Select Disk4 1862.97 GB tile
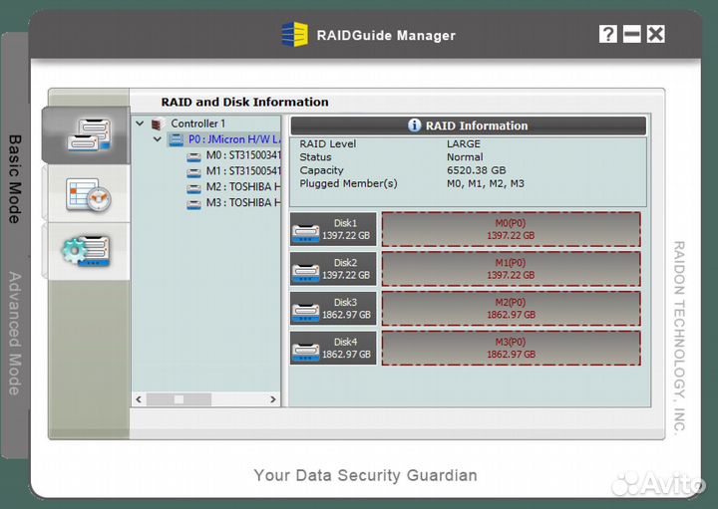 click(x=333, y=348)
